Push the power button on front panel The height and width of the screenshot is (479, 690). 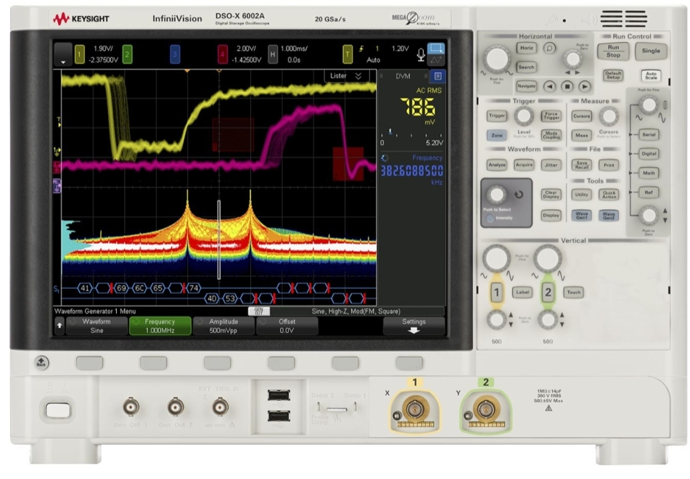[58, 410]
